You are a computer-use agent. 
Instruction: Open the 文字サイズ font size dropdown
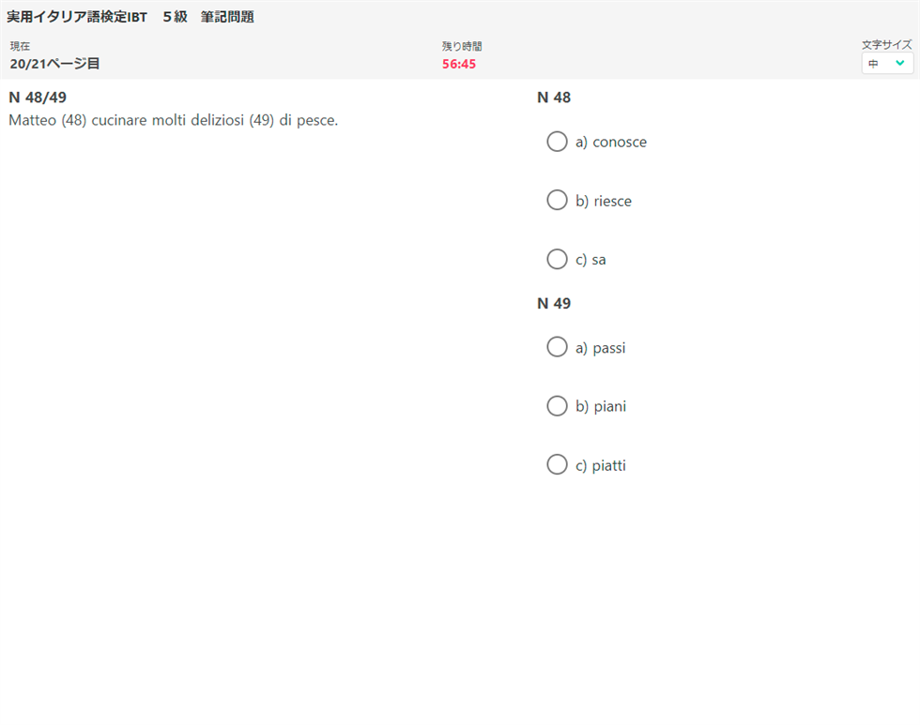[887, 63]
